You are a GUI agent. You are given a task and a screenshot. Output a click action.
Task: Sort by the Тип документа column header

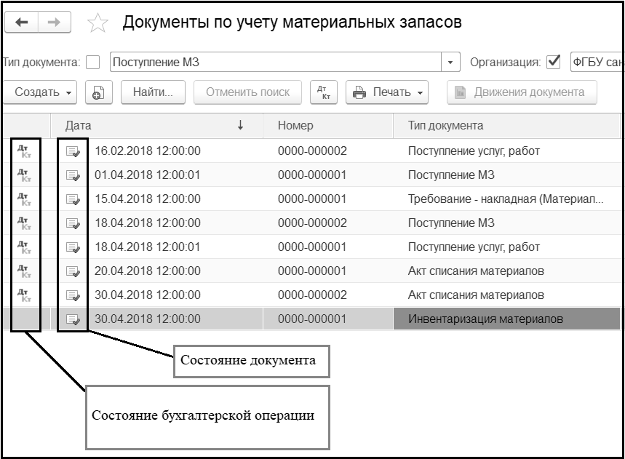pyautogui.click(x=506, y=126)
